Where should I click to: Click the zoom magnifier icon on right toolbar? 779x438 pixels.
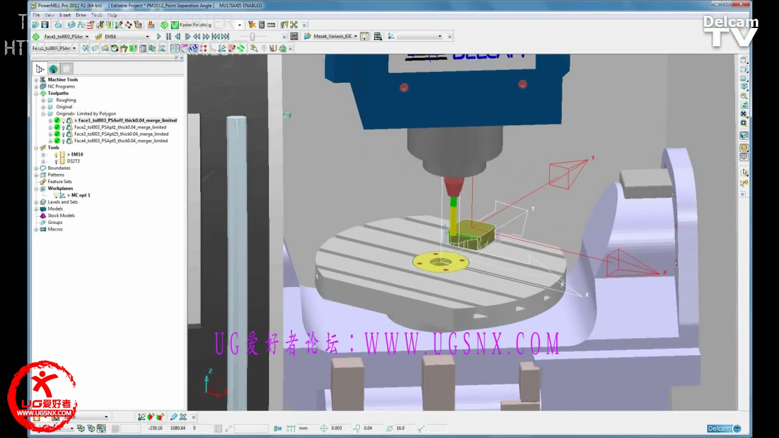click(x=744, y=96)
